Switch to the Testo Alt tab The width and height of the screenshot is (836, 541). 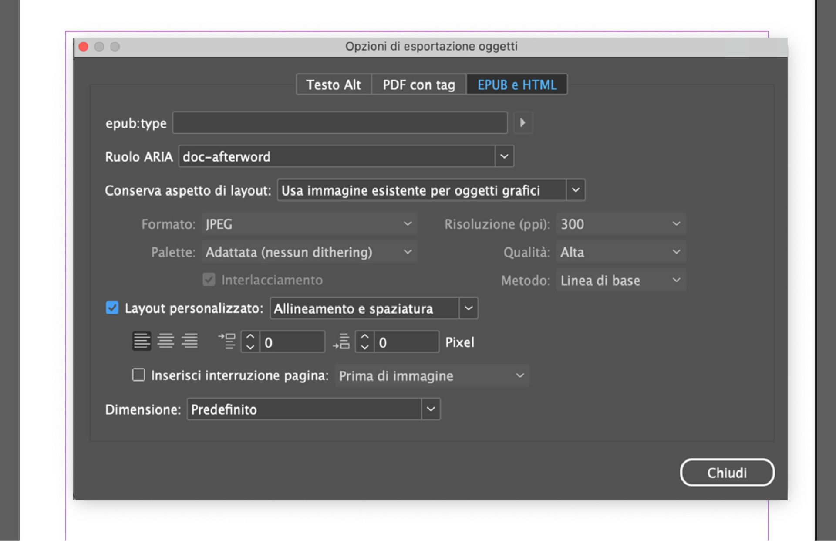(x=334, y=85)
